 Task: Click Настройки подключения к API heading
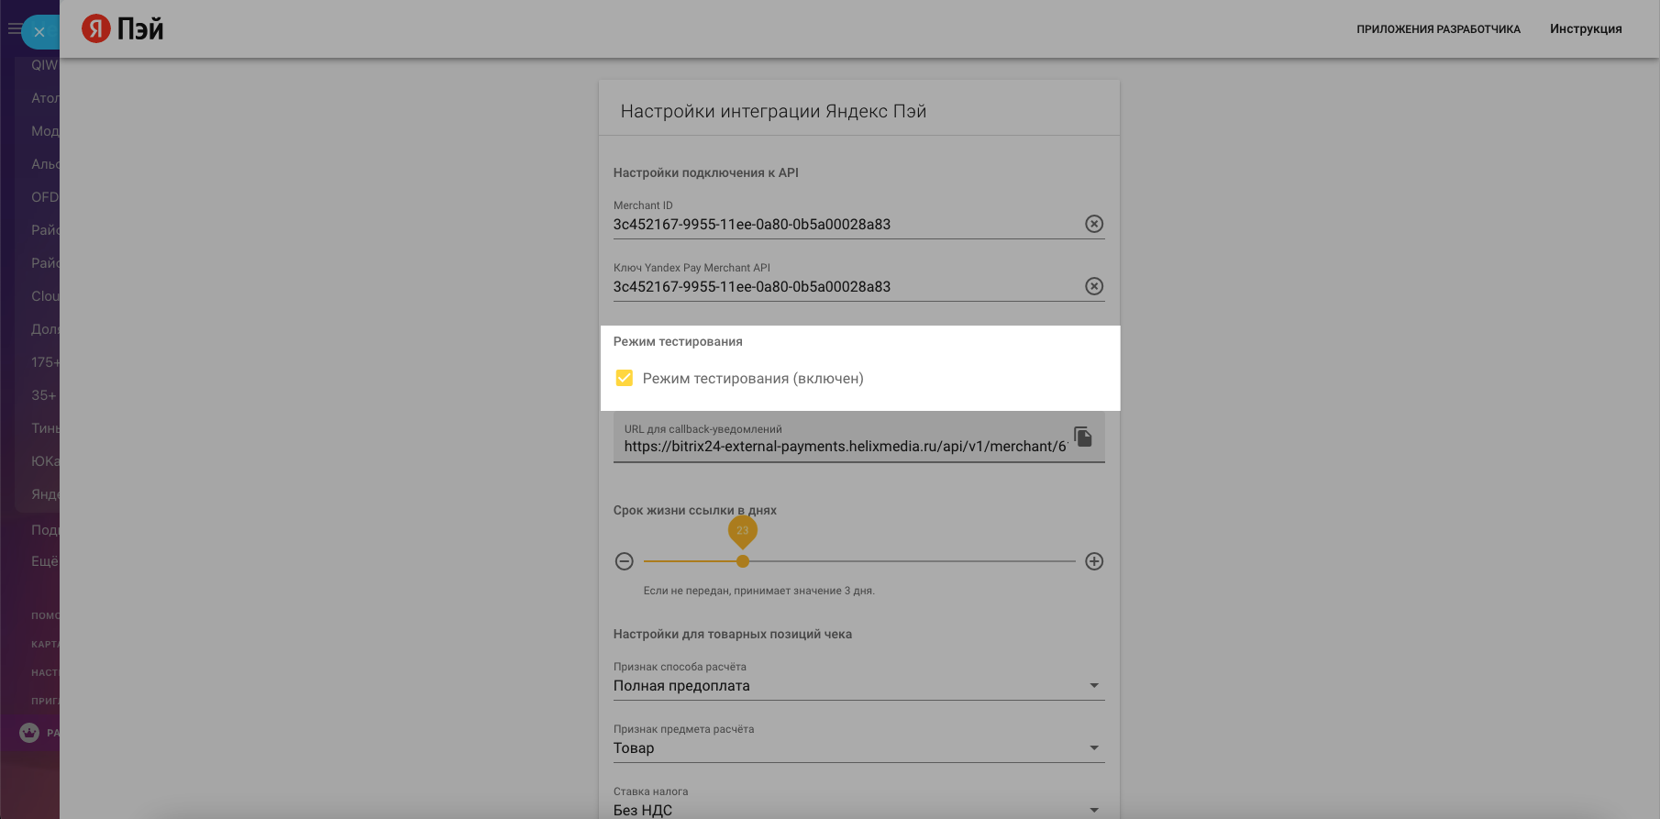[x=706, y=172]
